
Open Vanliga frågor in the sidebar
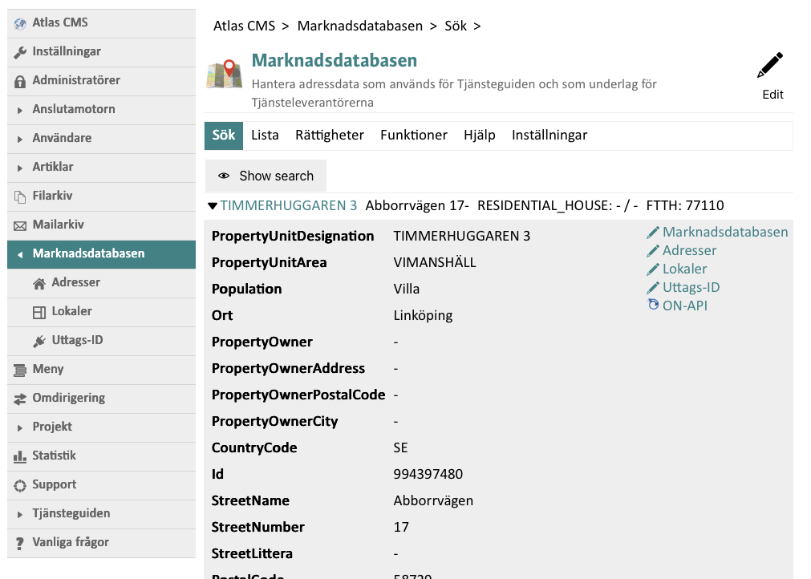pos(71,543)
